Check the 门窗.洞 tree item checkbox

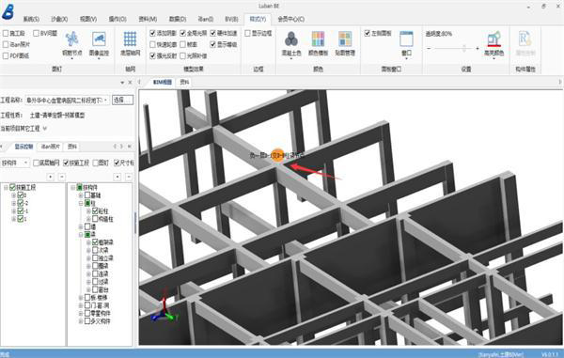point(87,305)
